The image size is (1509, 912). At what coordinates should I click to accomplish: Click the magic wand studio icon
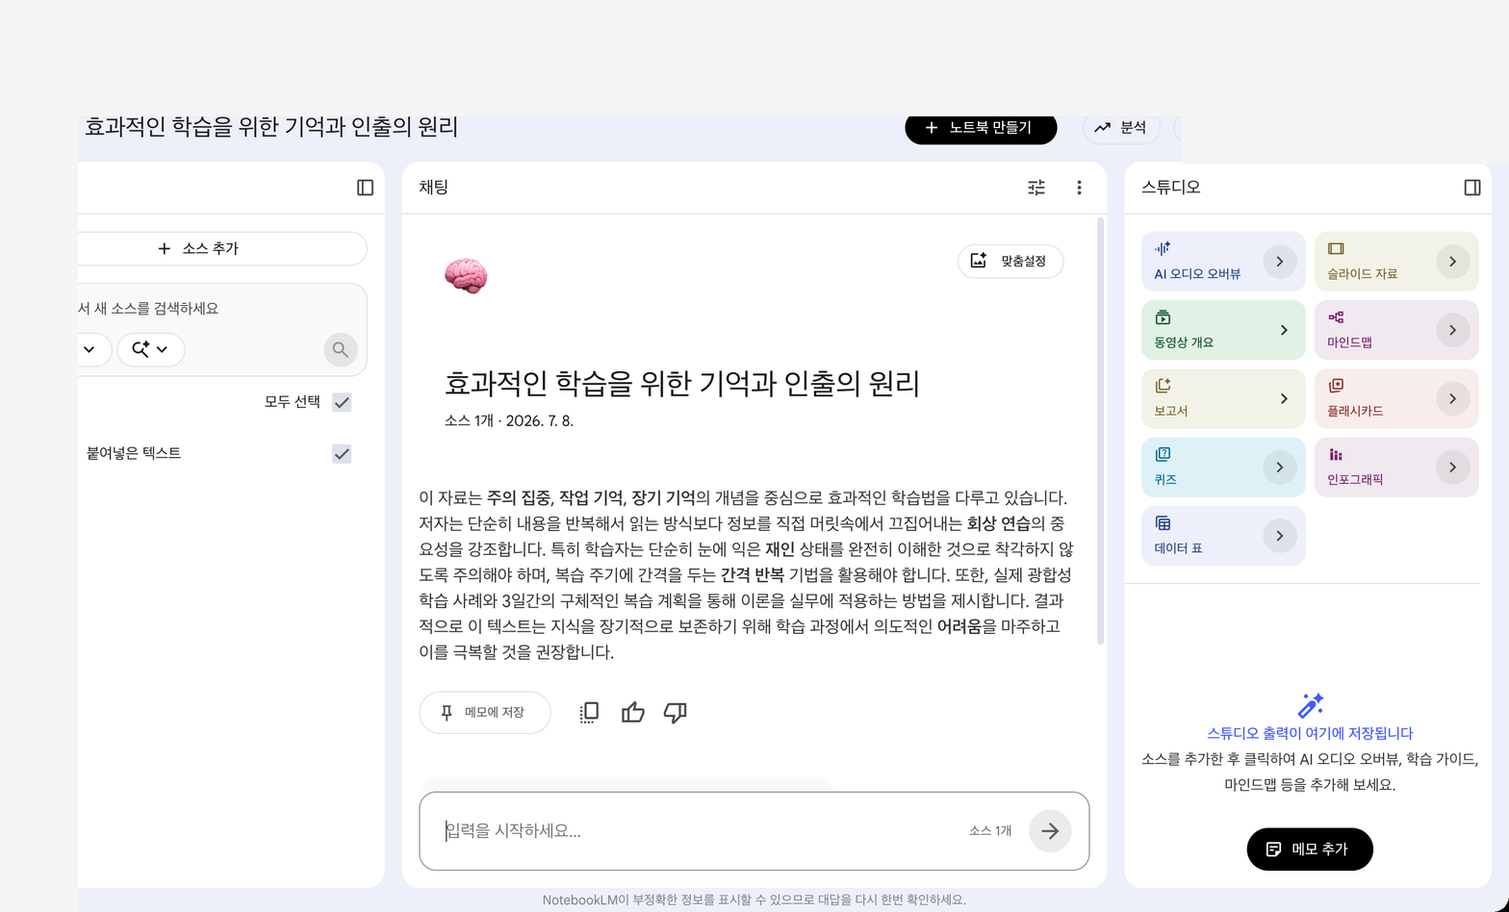1310,705
